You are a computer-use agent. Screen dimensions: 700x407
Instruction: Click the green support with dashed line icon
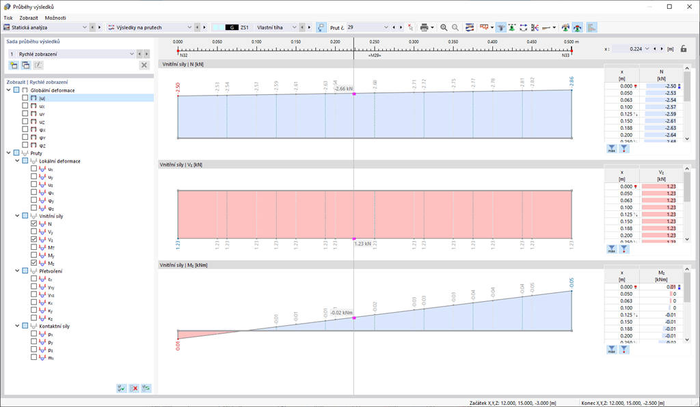[x=512, y=27]
